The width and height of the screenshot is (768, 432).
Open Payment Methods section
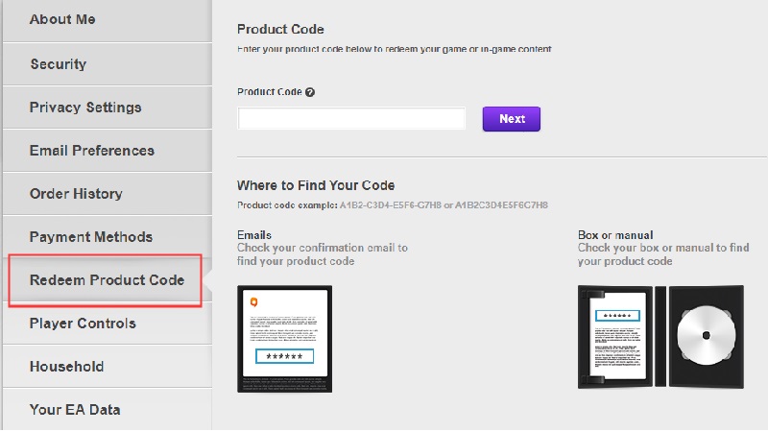90,237
